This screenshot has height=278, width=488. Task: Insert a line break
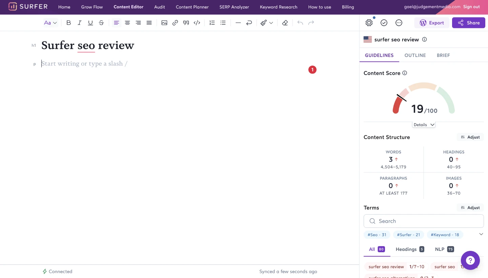pyautogui.click(x=249, y=23)
